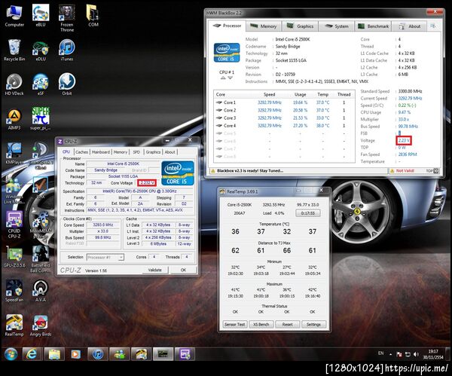Open the About tab in HWM BlackBox

409,26
